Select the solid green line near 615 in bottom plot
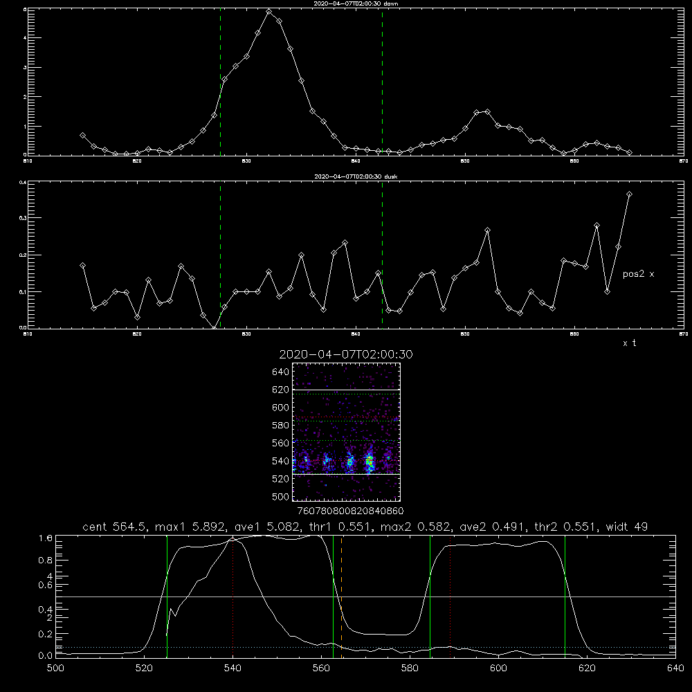The image size is (692, 692). pos(565,597)
